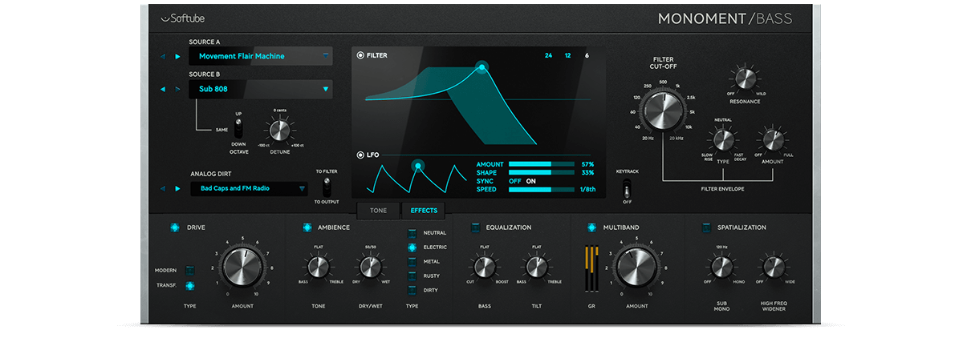Toggle the Filter power button
Screen dimensions: 963x346
click(360, 55)
